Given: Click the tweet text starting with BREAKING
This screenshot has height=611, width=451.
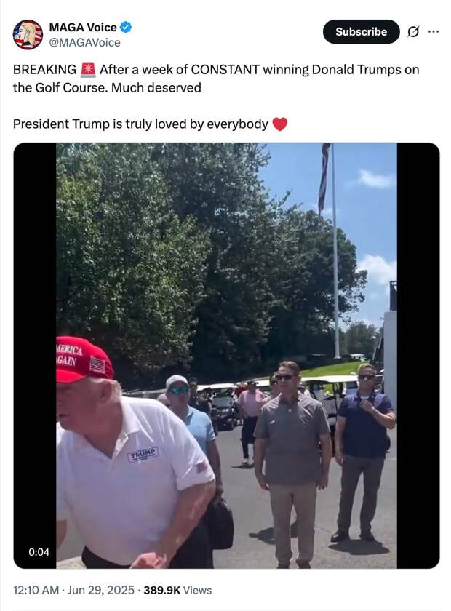Looking at the screenshot, I should point(216,79).
